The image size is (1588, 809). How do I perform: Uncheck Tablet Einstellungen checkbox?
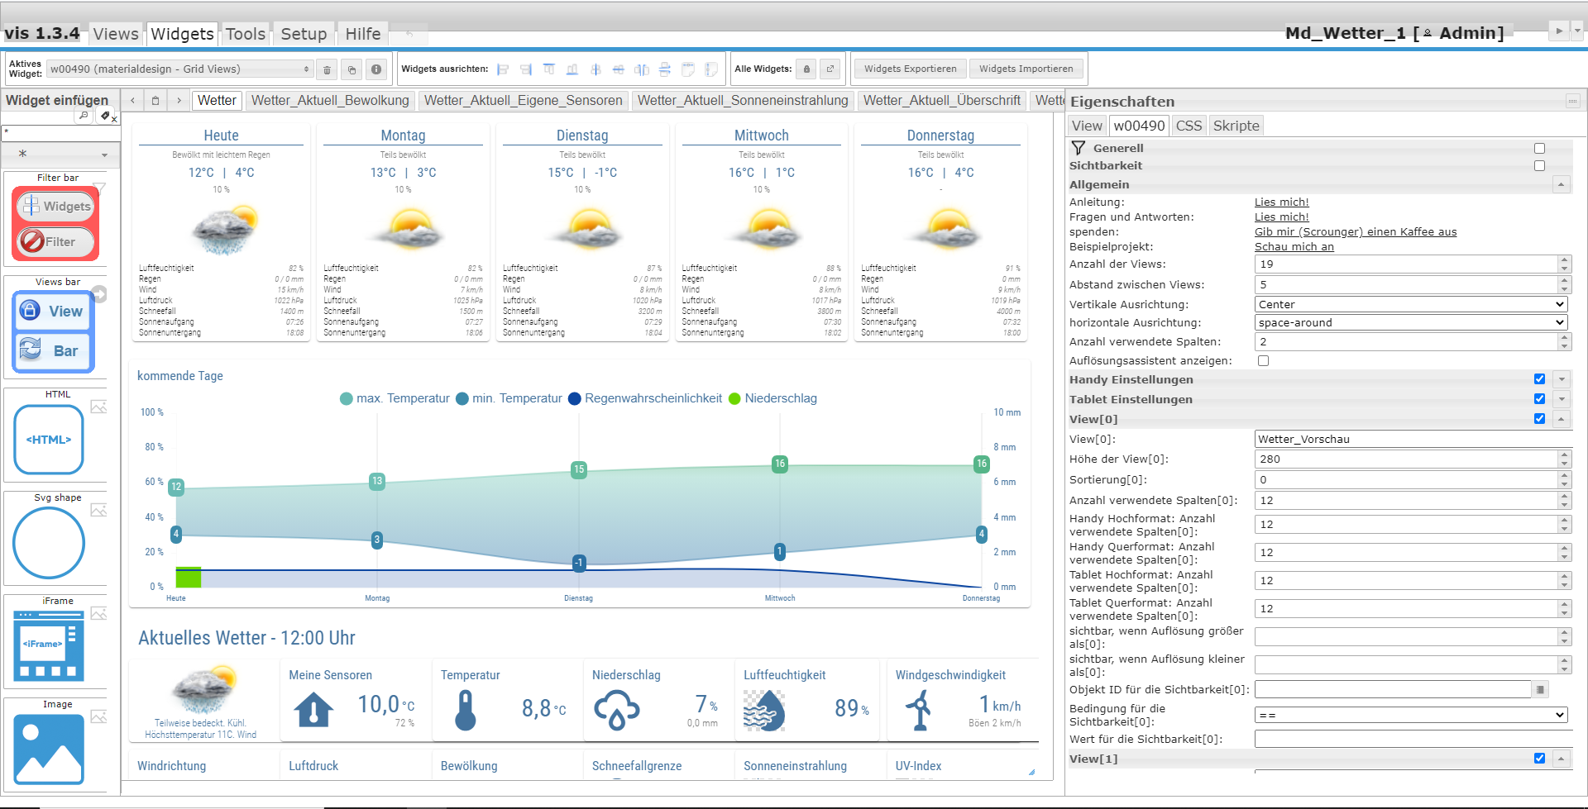click(1539, 399)
